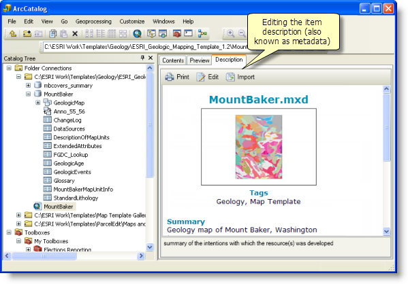Click the Print printer icon
408x284 pixels.
pos(170,77)
